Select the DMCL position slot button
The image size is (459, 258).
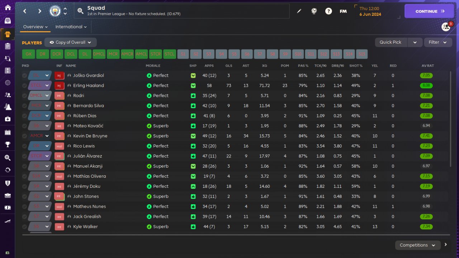[99, 54]
